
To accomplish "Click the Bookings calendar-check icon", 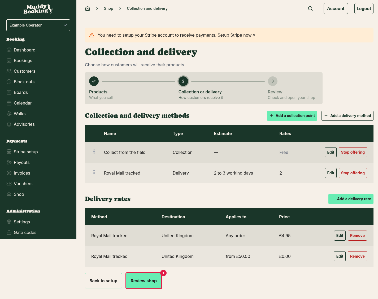I will click(9, 60).
